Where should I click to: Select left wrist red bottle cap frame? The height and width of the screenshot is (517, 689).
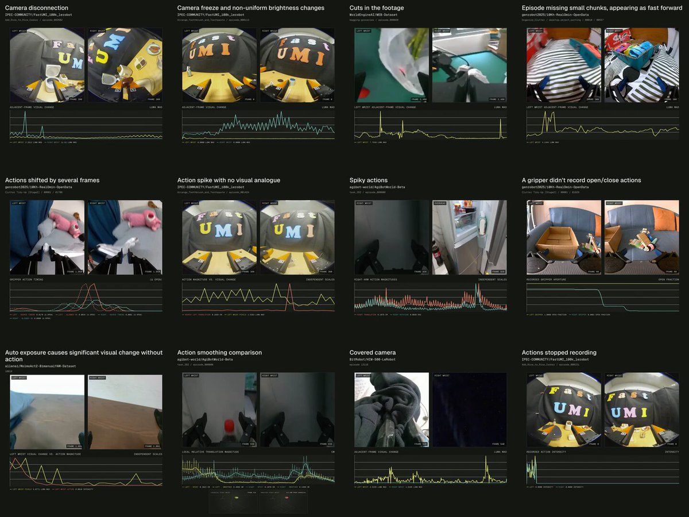[219, 410]
